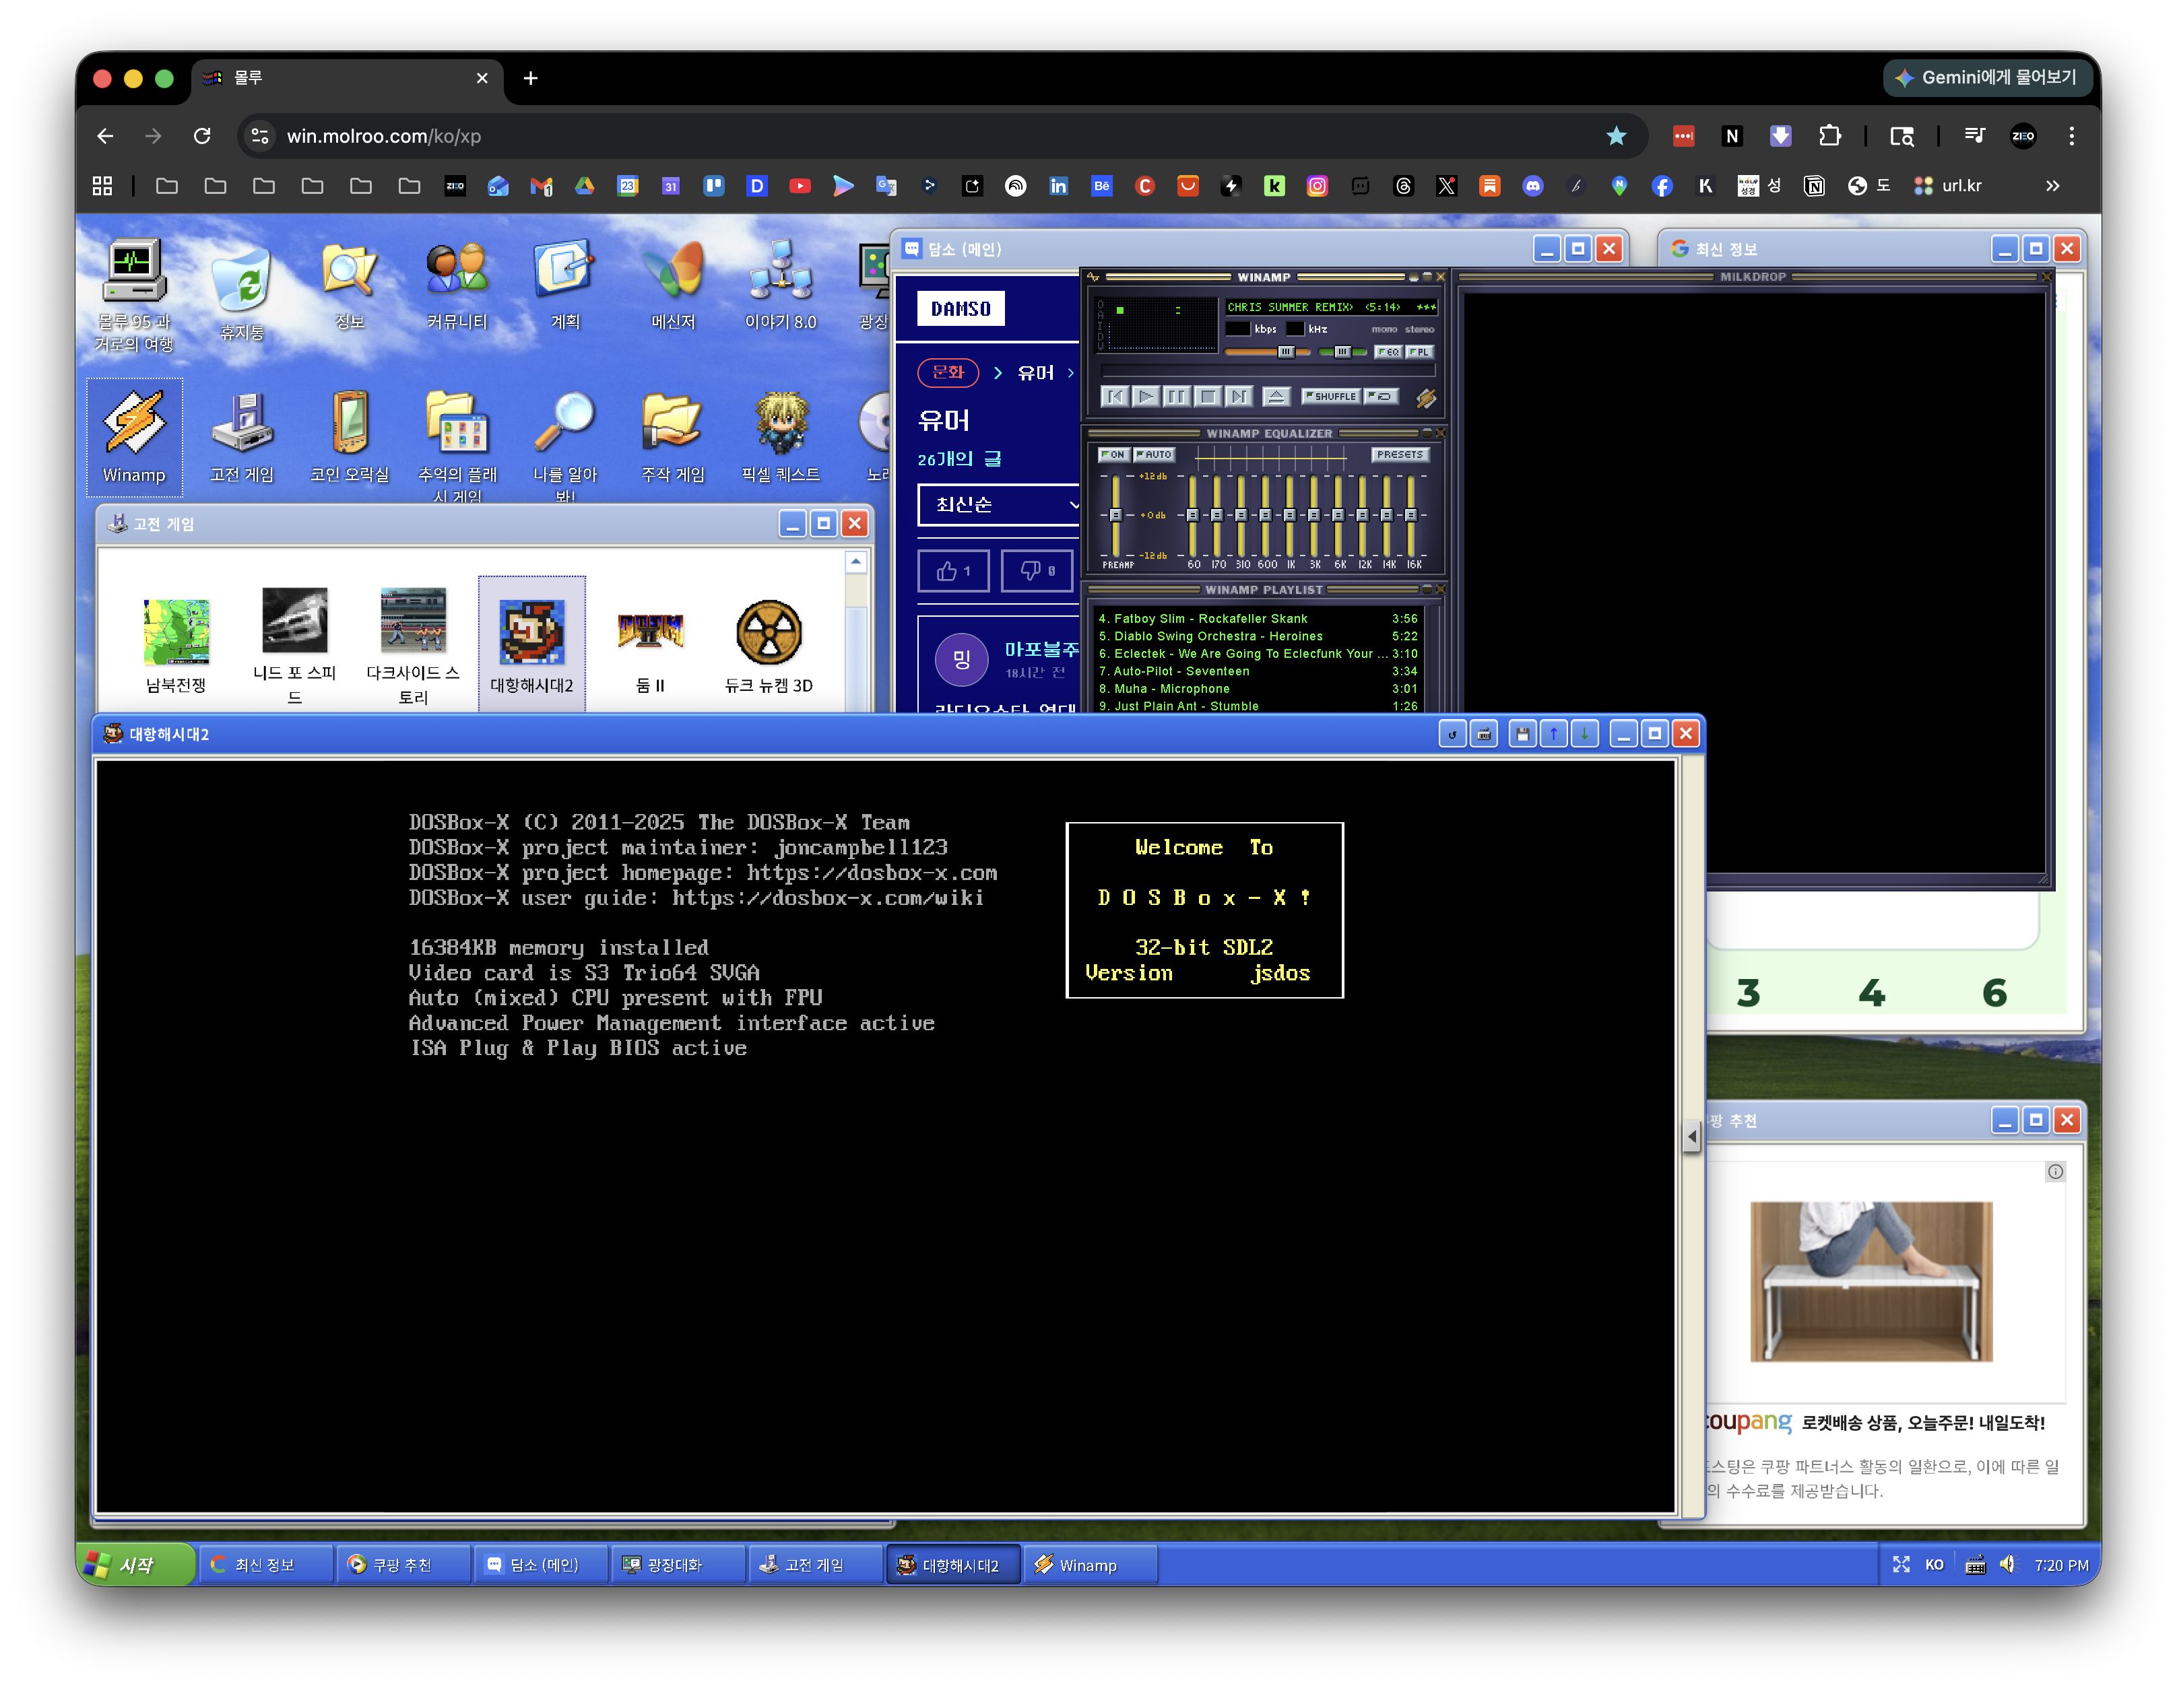The width and height of the screenshot is (2177, 1686).
Task: Toggle the Winamp PL playlist button
Action: (1419, 351)
